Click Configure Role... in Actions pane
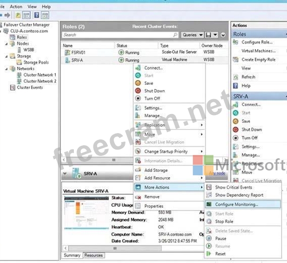The height and width of the screenshot is (263, 287). 257,42
